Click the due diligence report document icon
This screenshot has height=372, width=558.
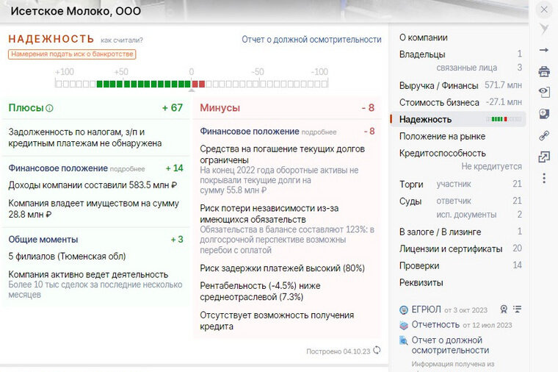pyautogui.click(x=404, y=340)
